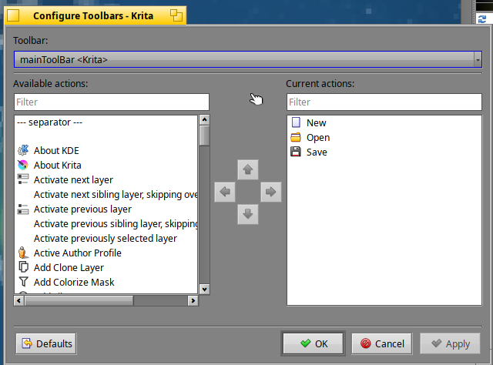
Task: Add action using the right arrow button
Action: click(270, 192)
